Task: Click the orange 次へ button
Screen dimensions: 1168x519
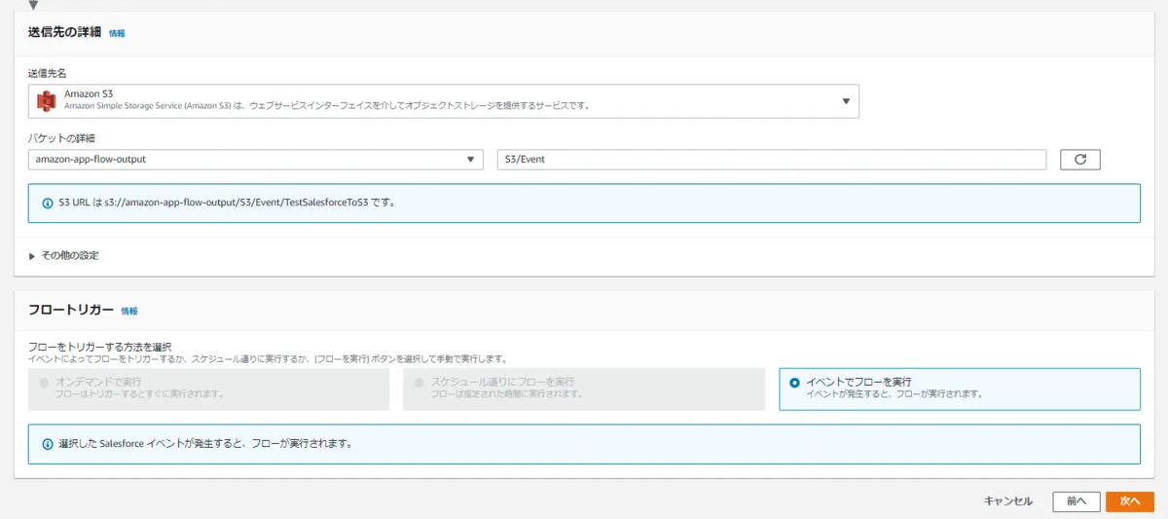Action: click(x=1130, y=500)
